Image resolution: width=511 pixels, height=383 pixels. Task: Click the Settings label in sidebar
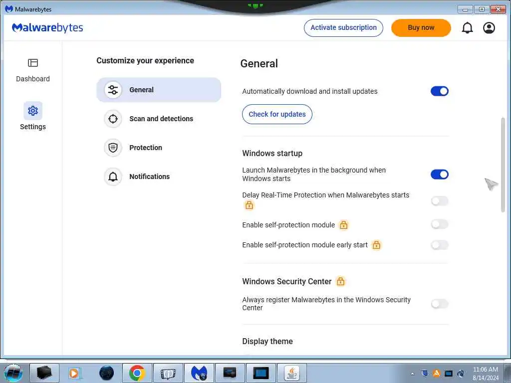(33, 127)
